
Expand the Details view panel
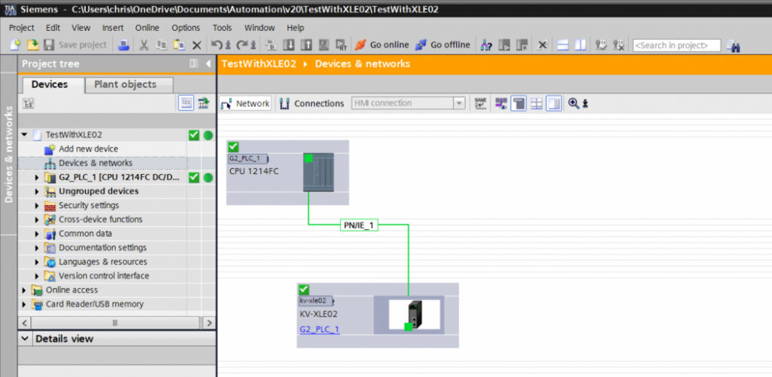tap(25, 339)
